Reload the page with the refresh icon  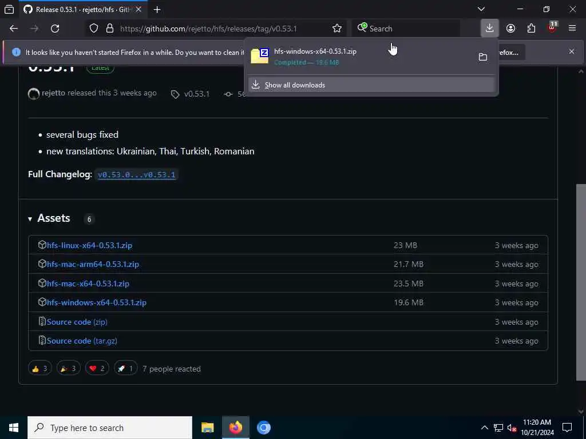pyautogui.click(x=55, y=29)
